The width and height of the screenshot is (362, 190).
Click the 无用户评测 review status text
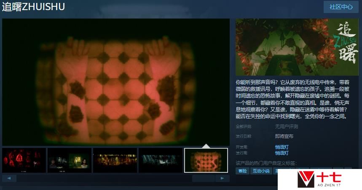(x=286, y=127)
